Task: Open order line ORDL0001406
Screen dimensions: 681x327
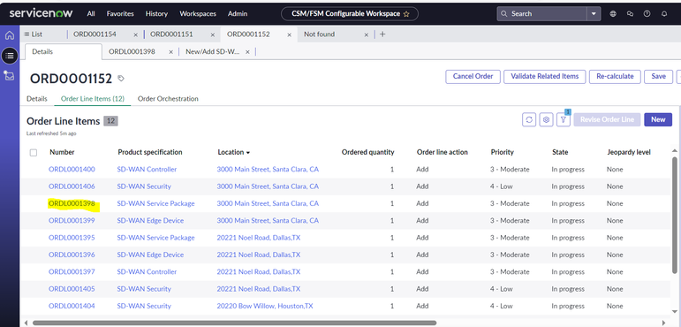Action: (72, 186)
